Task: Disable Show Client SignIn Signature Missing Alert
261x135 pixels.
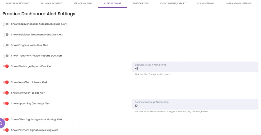Action: pos(6,119)
